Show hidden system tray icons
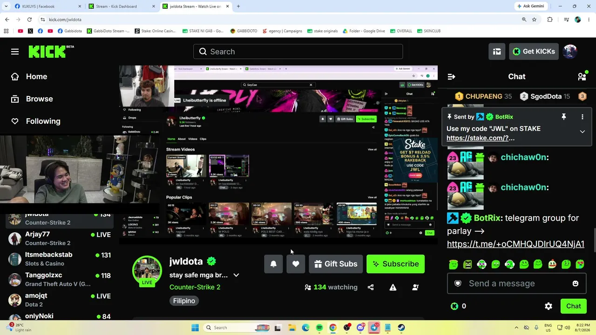The image size is (596, 335). pos(516,328)
